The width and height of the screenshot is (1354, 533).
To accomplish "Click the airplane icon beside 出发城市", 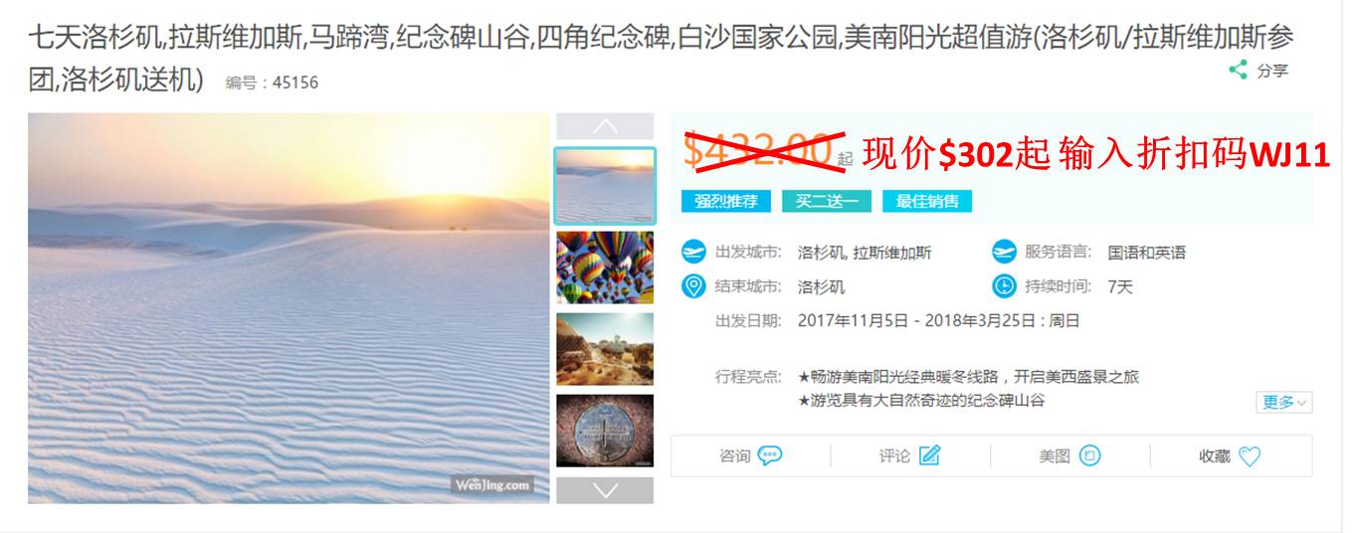I will point(693,253).
